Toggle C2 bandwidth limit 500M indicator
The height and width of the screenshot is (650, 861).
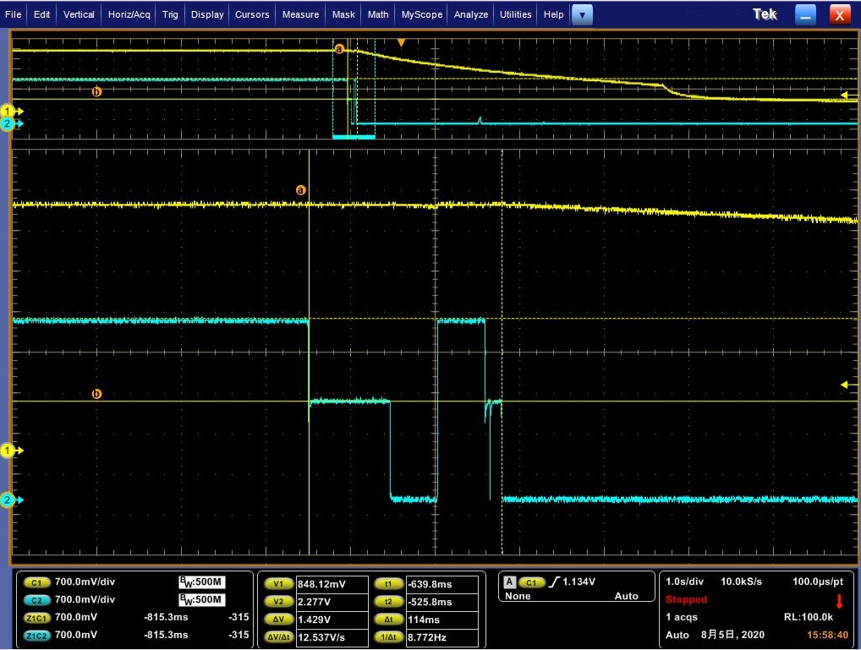(200, 600)
